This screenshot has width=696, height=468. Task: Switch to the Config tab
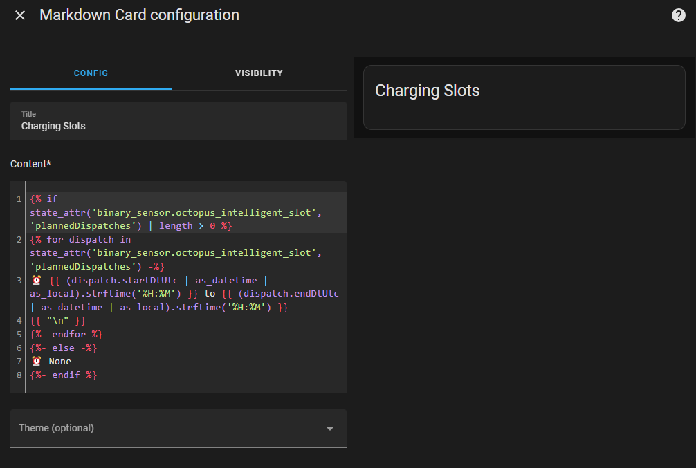[x=91, y=73]
